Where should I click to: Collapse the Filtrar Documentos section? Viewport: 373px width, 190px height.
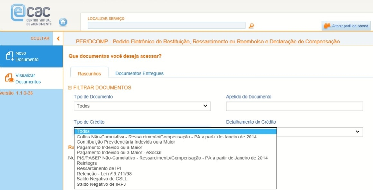point(70,88)
